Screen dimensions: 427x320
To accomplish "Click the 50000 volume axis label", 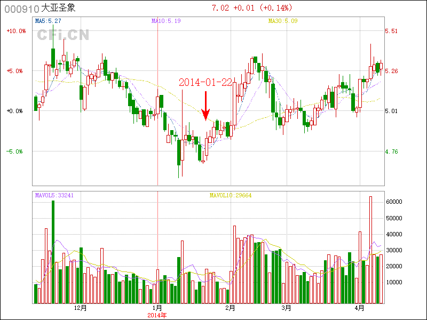I will coord(394,218).
